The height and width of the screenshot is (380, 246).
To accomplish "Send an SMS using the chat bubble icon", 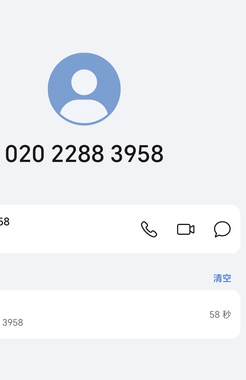I will click(x=222, y=229).
